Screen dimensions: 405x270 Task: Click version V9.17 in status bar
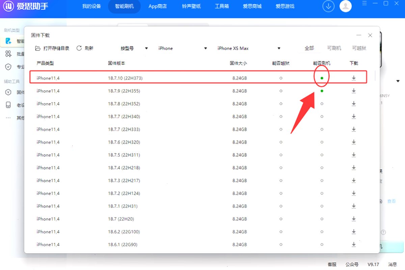coord(373,265)
